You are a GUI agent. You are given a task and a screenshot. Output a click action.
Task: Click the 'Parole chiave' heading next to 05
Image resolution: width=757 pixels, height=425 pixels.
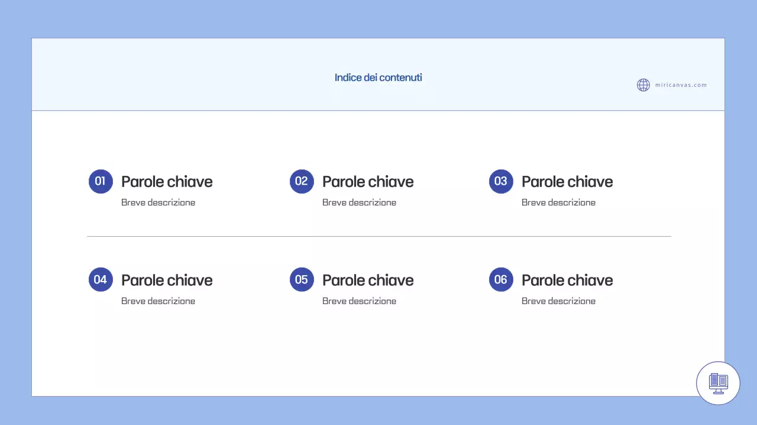tap(368, 280)
